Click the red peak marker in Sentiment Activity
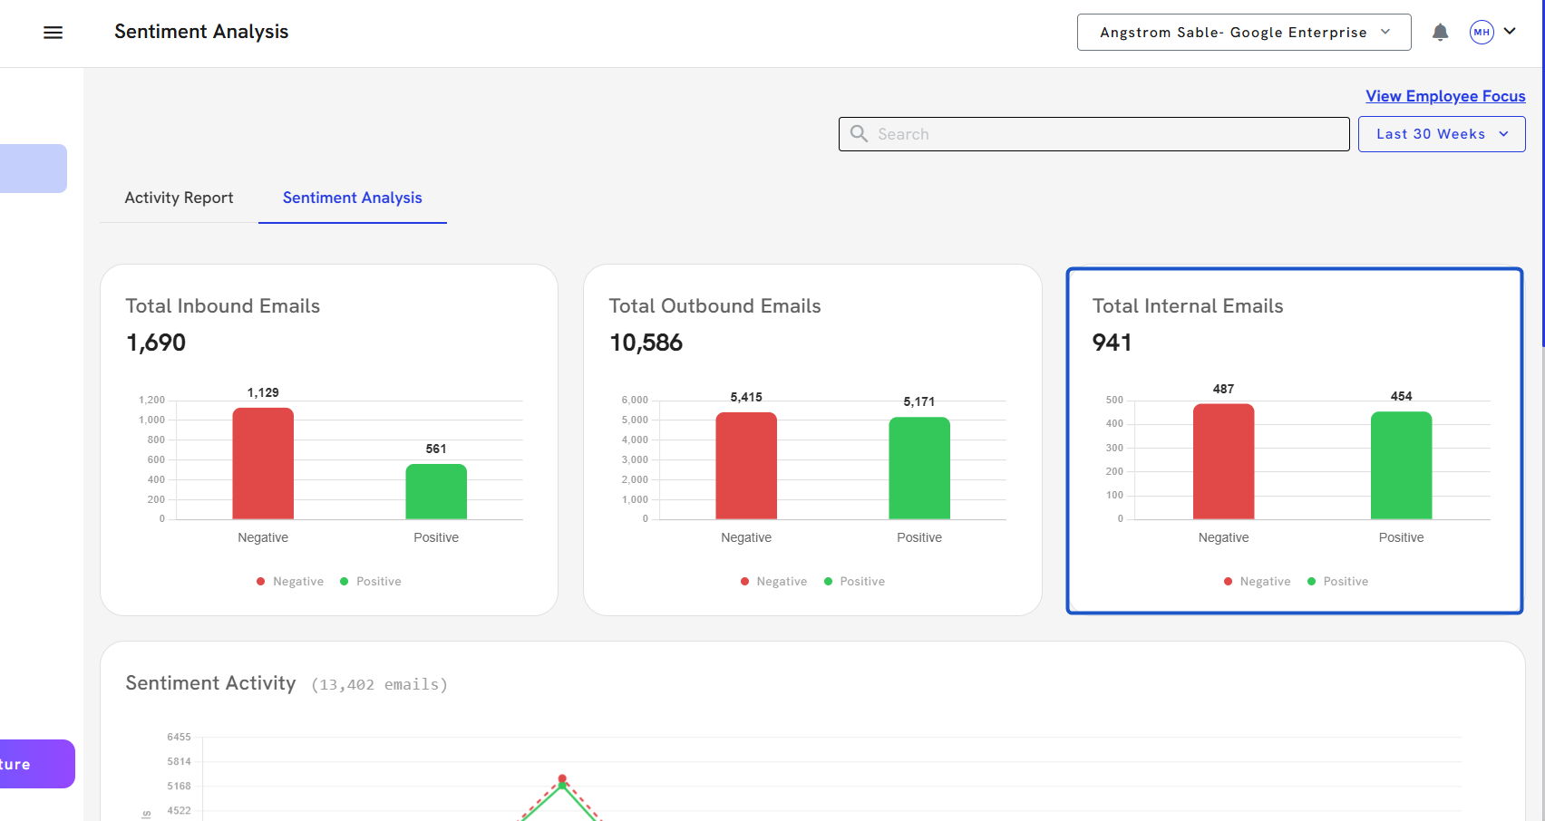Screen dimensions: 1545x821 coord(562,778)
